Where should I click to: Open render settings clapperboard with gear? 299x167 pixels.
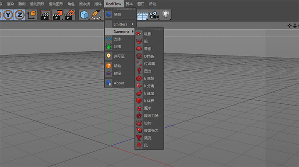click(x=69, y=15)
